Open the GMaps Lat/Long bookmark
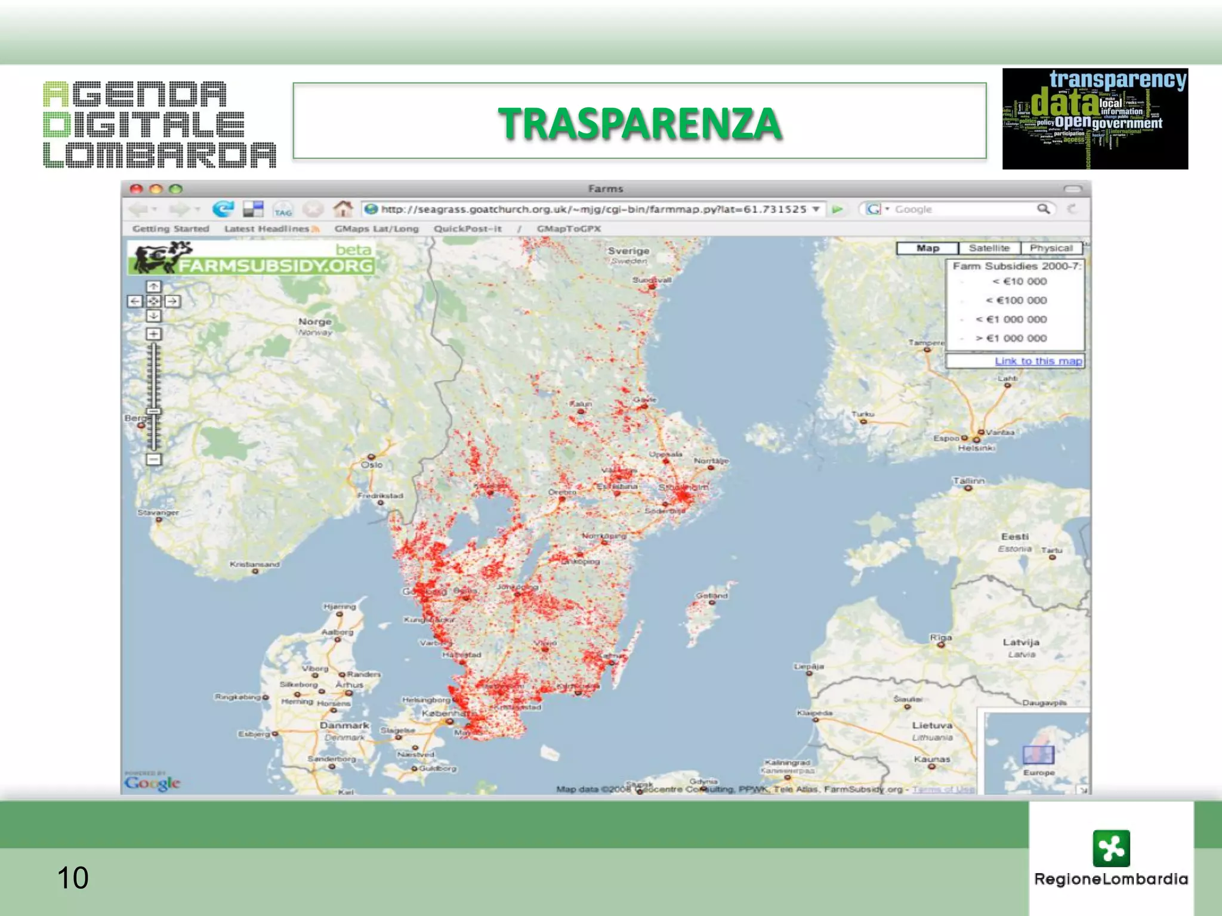This screenshot has height=916, width=1222. [377, 229]
